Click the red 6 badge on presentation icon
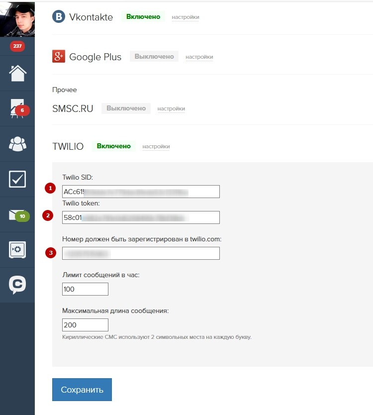This screenshot has width=373, height=415. (22, 110)
